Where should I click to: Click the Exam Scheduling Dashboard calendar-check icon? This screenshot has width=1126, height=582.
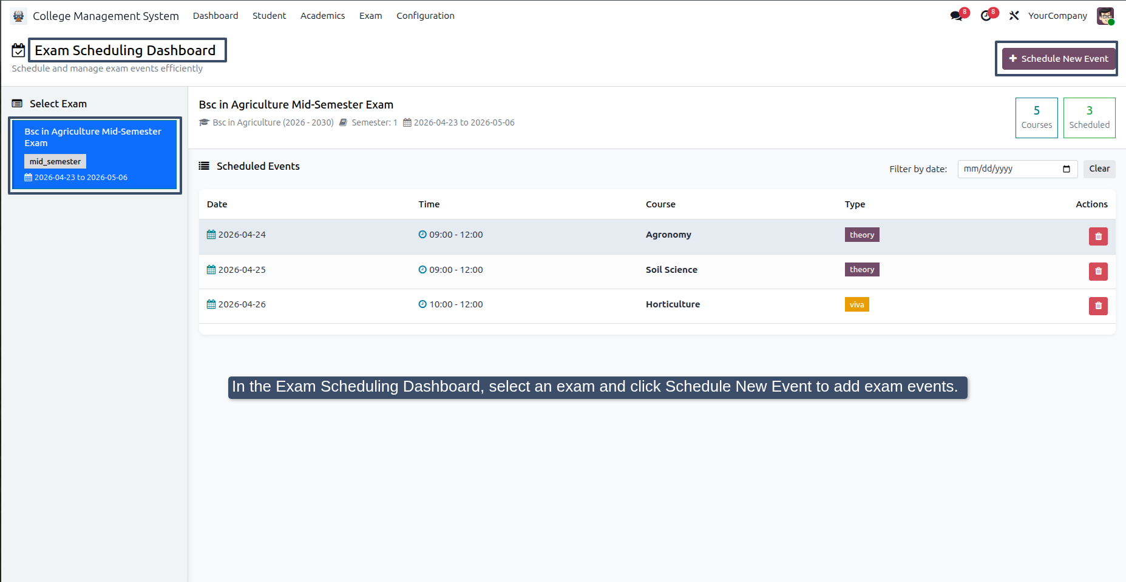[x=19, y=50]
